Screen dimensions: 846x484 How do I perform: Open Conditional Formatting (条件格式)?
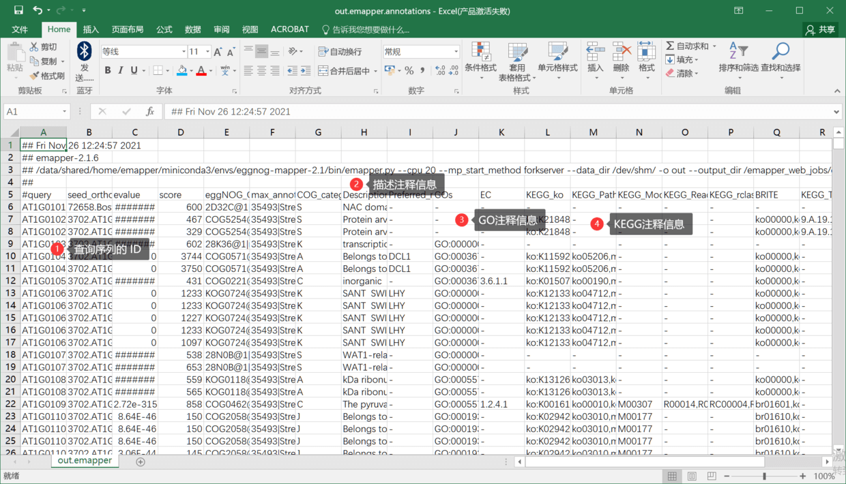tap(481, 61)
